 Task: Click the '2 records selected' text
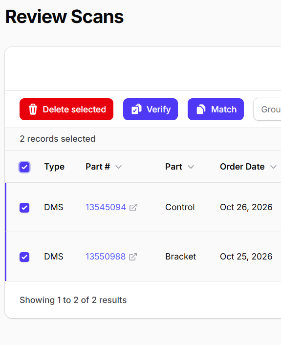click(x=58, y=139)
